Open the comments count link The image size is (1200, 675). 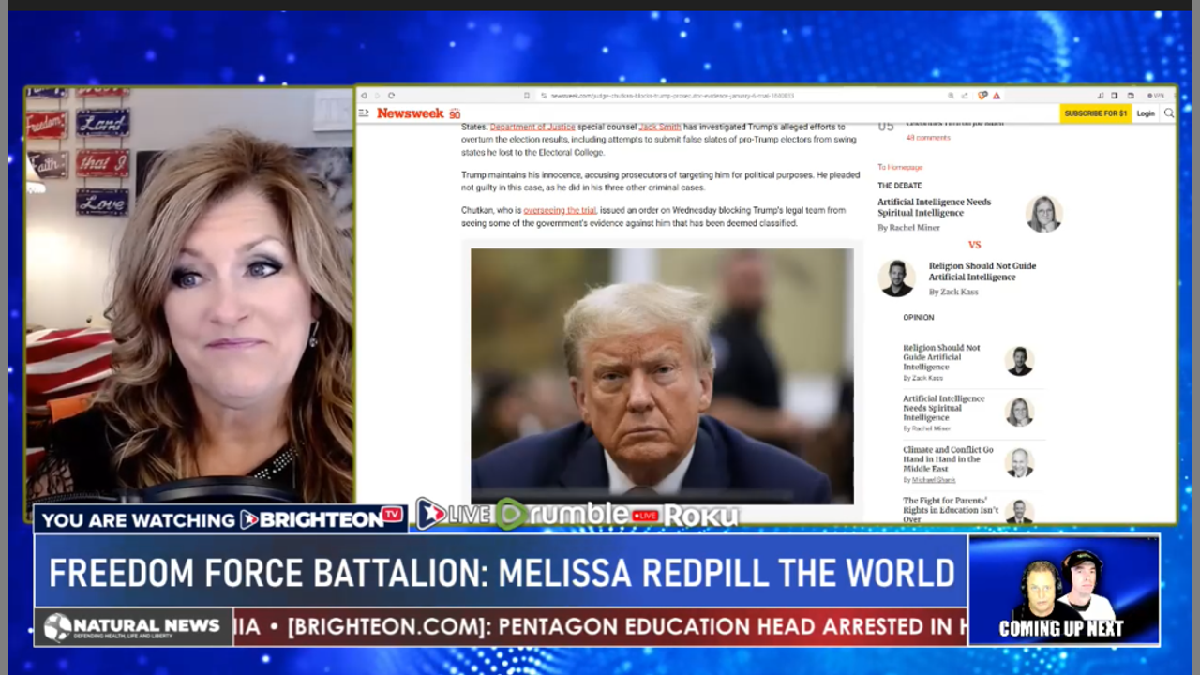[927, 138]
